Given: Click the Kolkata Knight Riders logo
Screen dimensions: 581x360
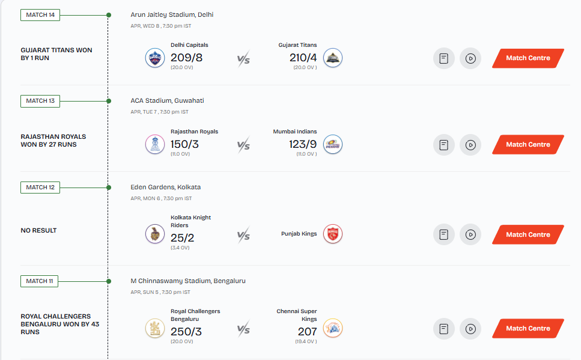Looking at the screenshot, I should (155, 234).
